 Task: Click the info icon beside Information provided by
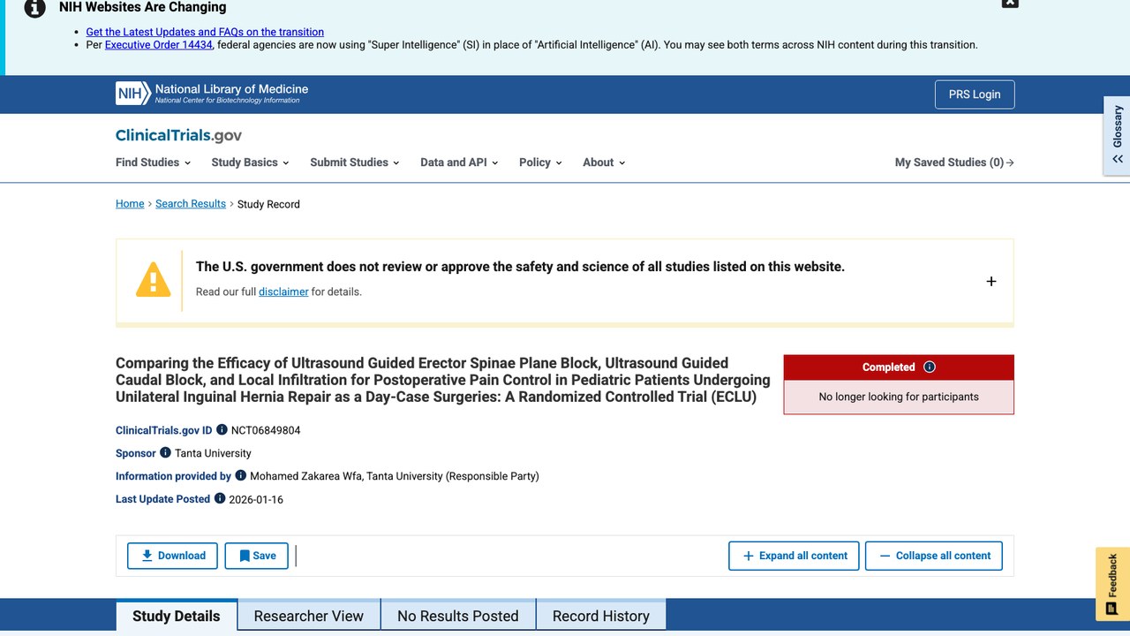point(241,475)
